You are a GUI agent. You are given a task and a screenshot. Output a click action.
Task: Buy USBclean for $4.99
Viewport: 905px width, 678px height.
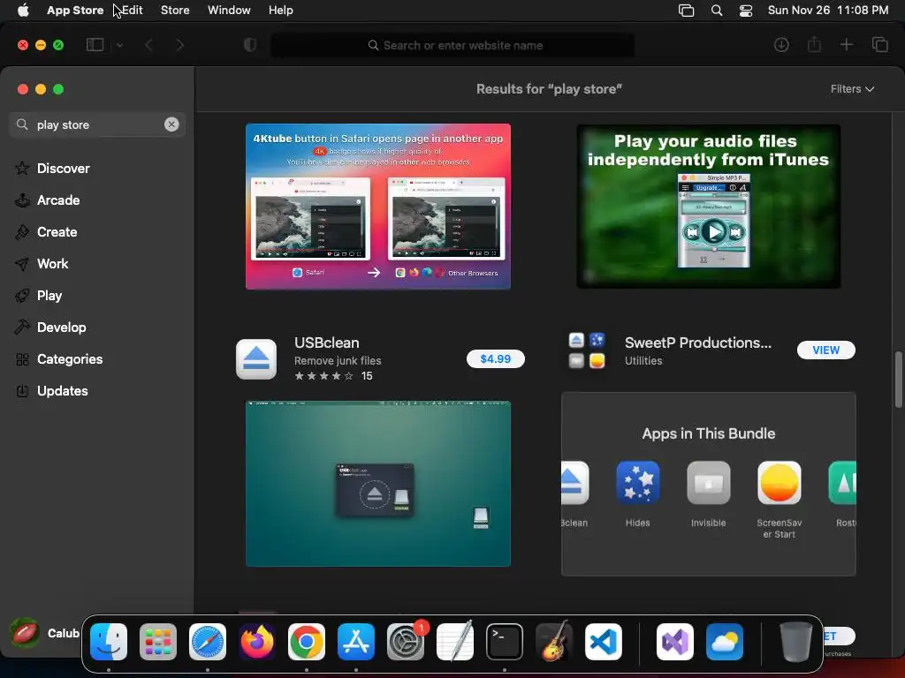[495, 358]
